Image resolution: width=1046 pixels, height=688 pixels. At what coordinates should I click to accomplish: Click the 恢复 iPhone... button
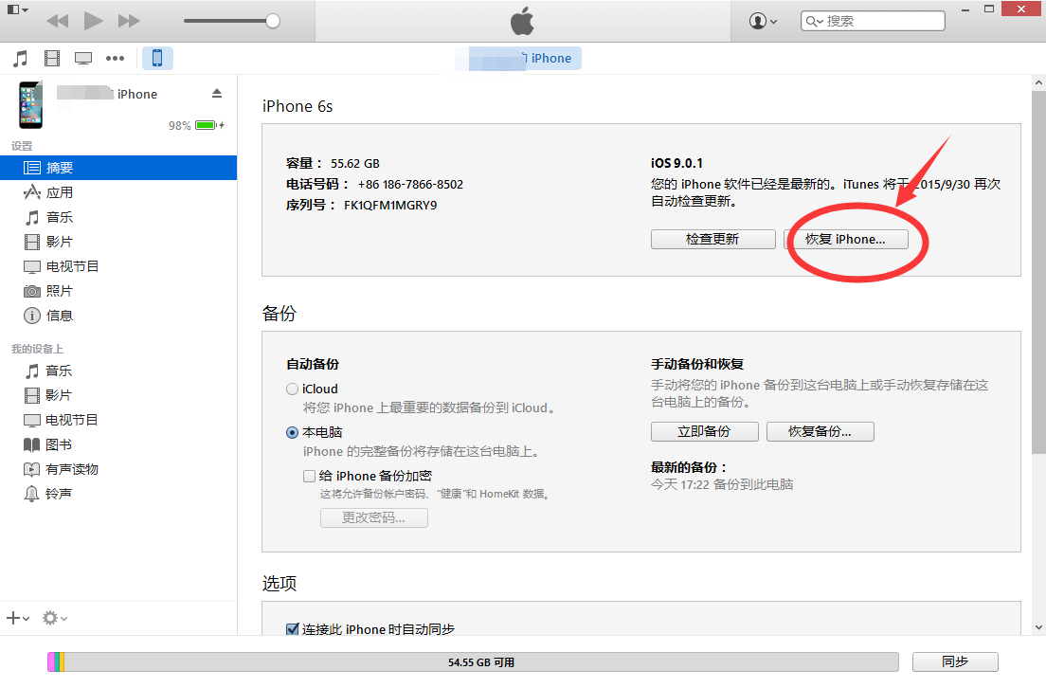coord(845,239)
